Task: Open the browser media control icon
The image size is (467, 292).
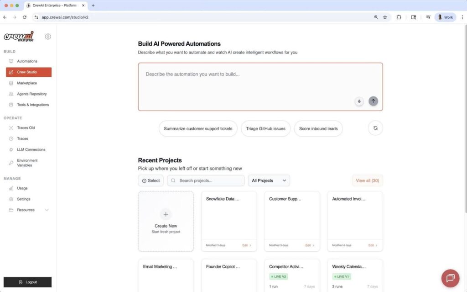Action: tap(428, 17)
